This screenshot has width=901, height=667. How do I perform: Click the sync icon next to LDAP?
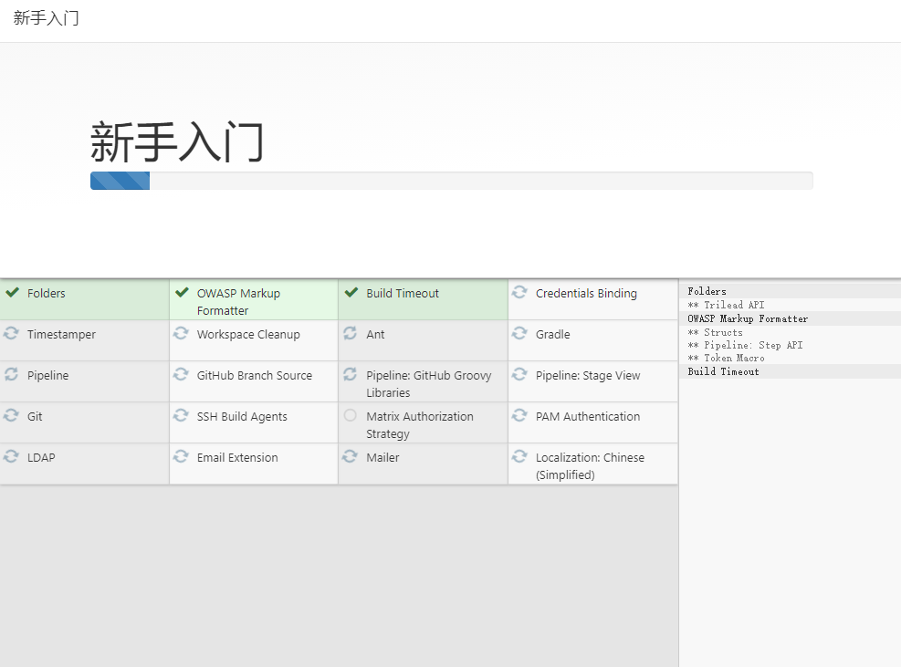coord(11,457)
